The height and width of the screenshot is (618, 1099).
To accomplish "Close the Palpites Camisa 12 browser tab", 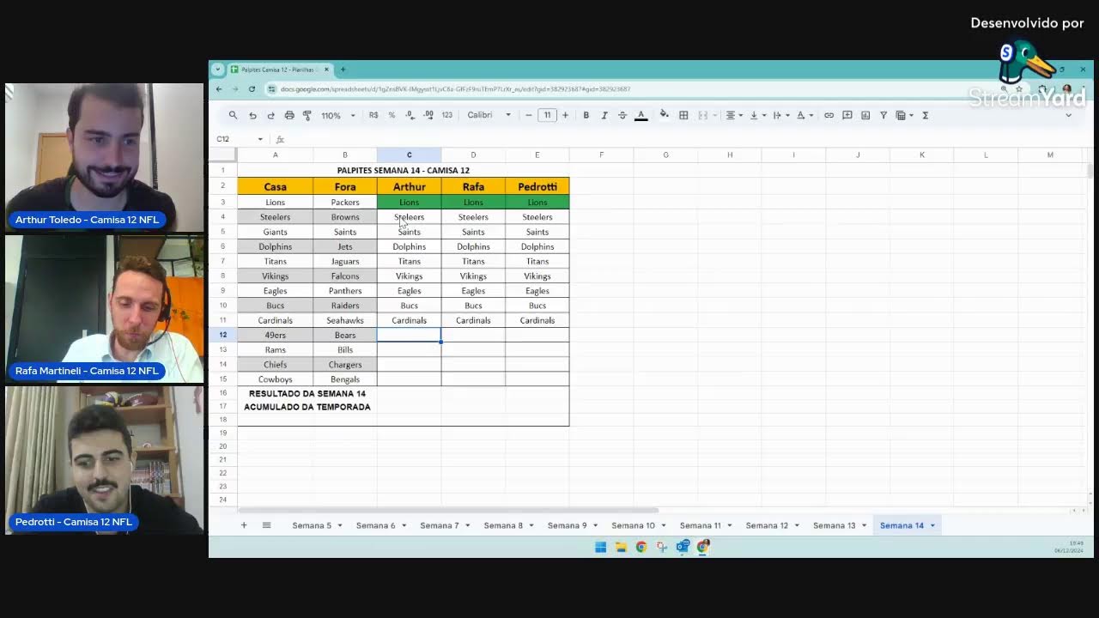I will (x=326, y=70).
